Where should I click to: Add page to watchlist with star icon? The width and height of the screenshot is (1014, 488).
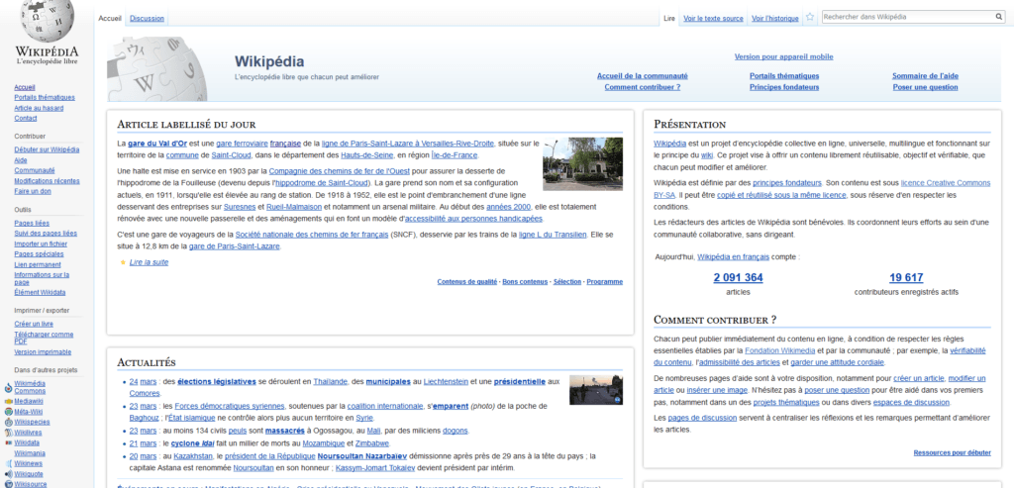810,18
